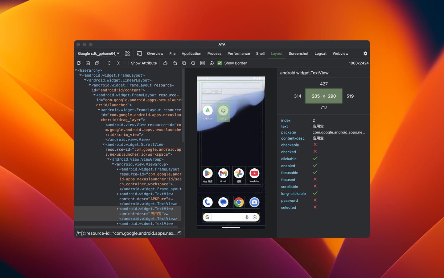Open AYA settings gear
Image resolution: width=444 pixels, height=278 pixels.
(365, 53)
